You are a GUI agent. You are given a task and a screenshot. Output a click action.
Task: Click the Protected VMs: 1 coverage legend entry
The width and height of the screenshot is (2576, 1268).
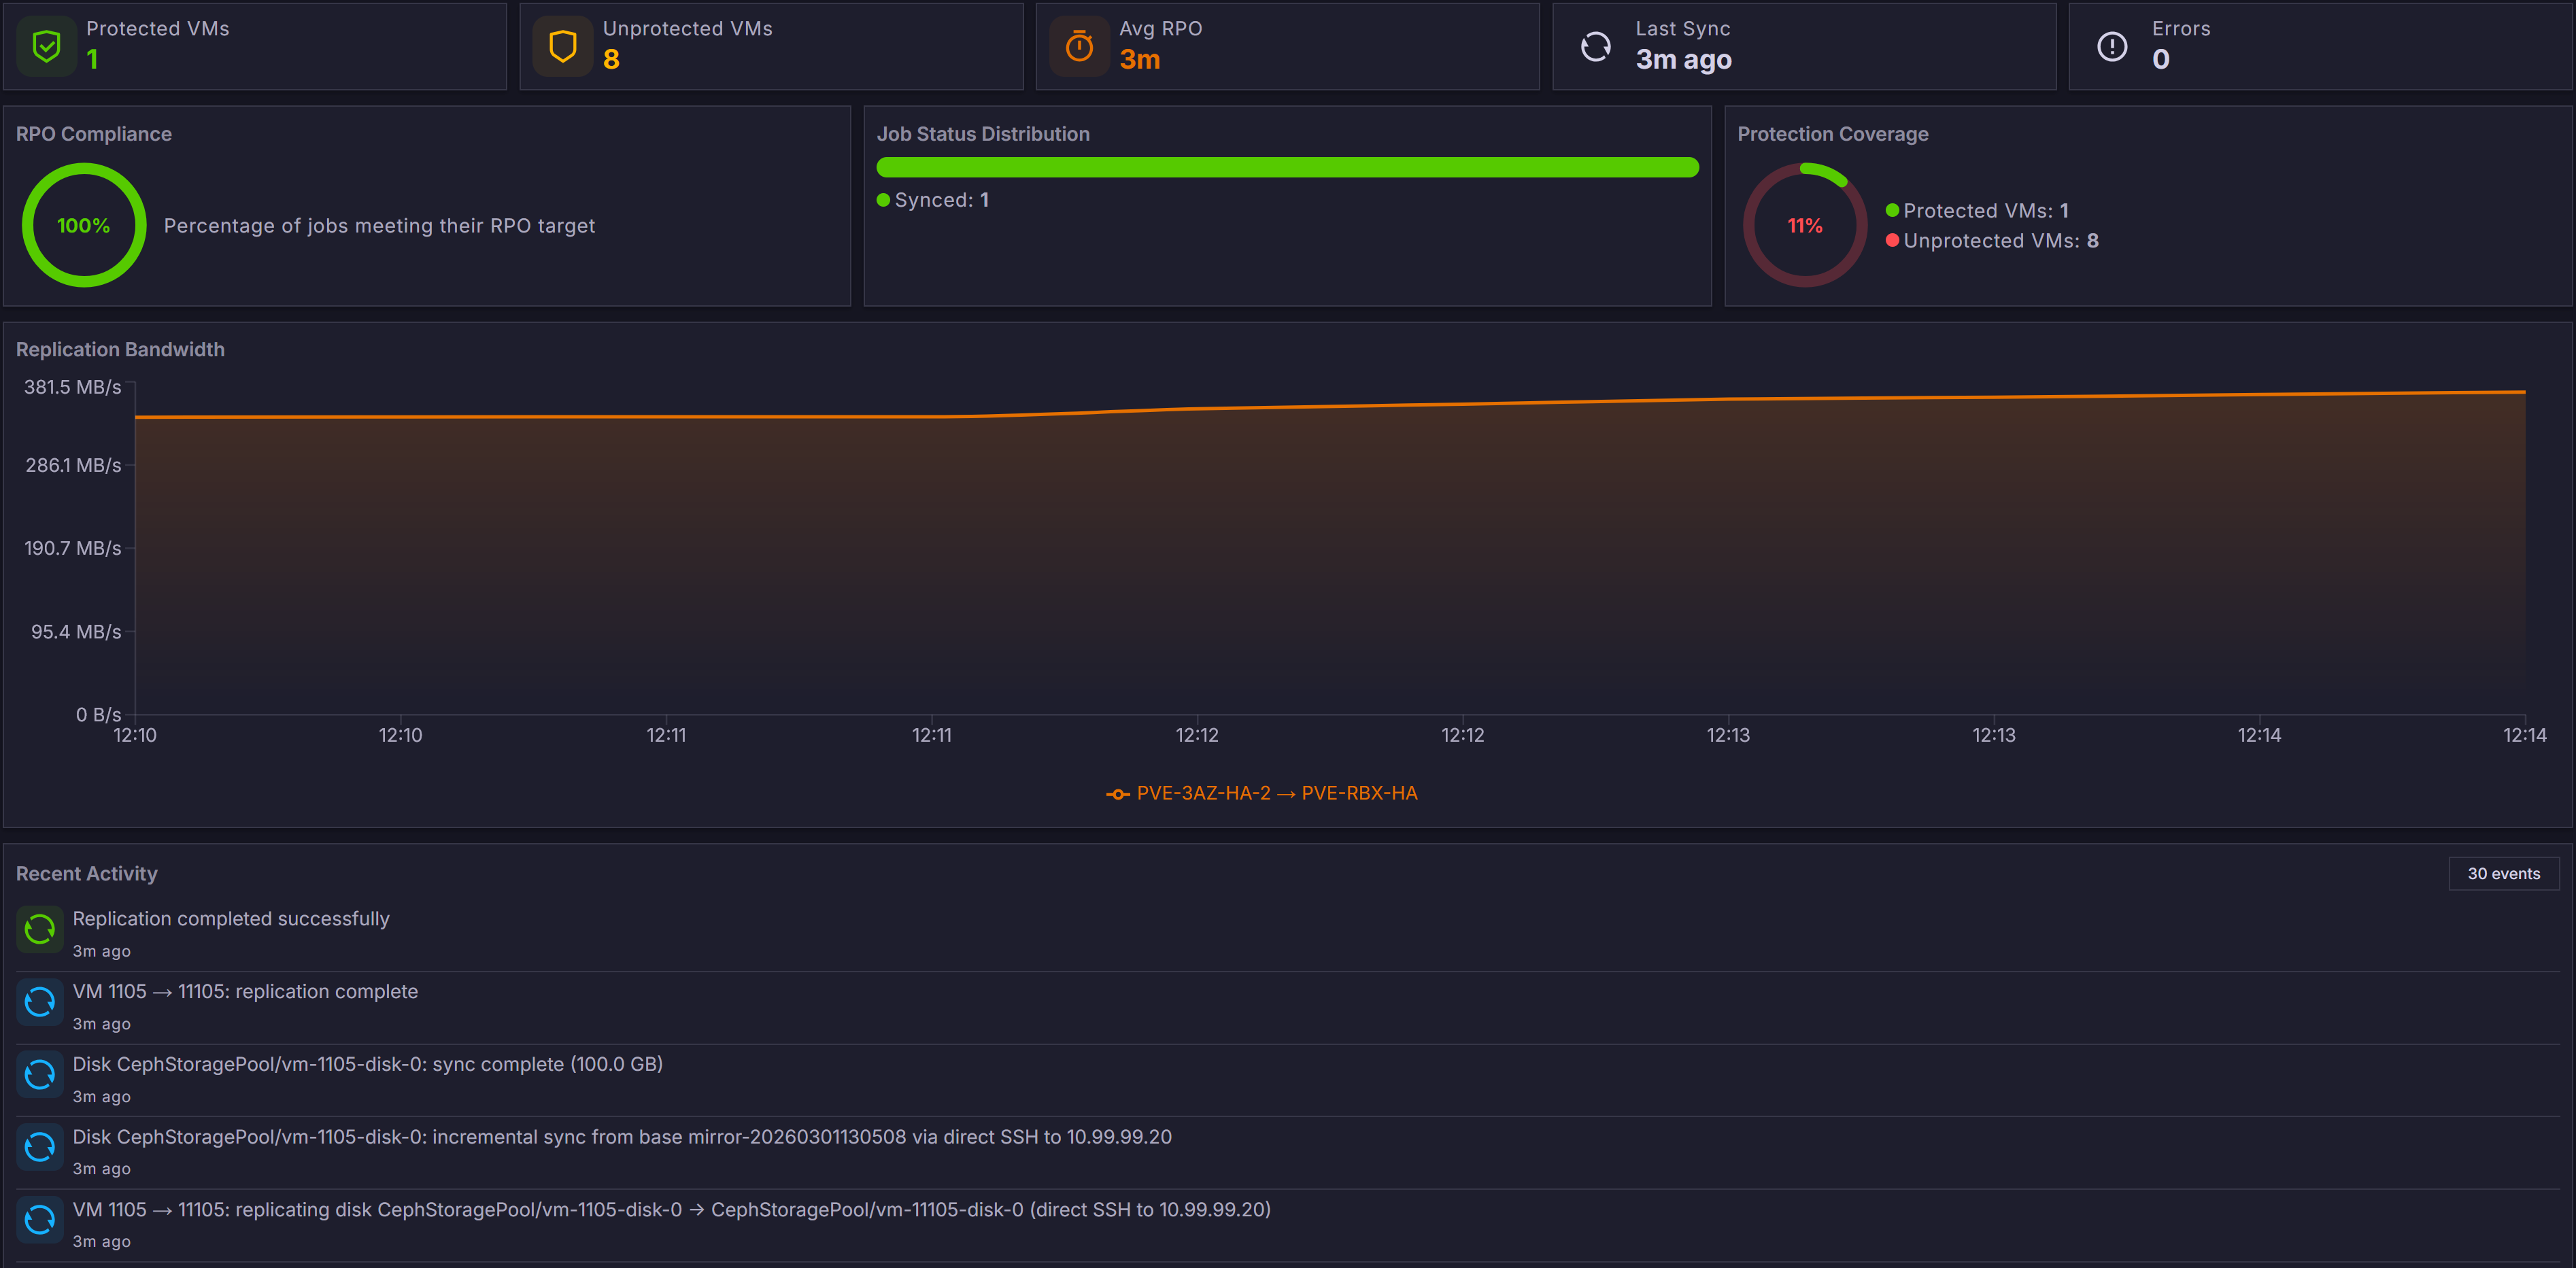pyautogui.click(x=1977, y=211)
